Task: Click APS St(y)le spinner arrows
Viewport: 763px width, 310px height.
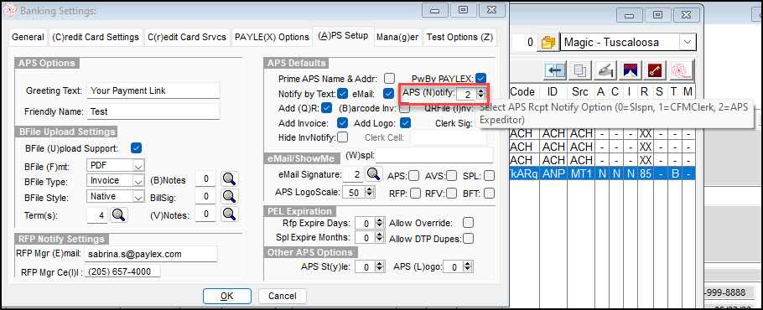Action: [x=379, y=266]
